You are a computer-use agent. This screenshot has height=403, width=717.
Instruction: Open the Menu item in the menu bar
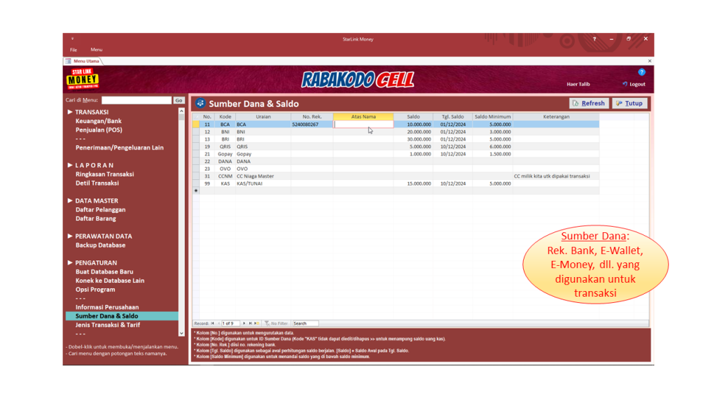pyautogui.click(x=97, y=50)
